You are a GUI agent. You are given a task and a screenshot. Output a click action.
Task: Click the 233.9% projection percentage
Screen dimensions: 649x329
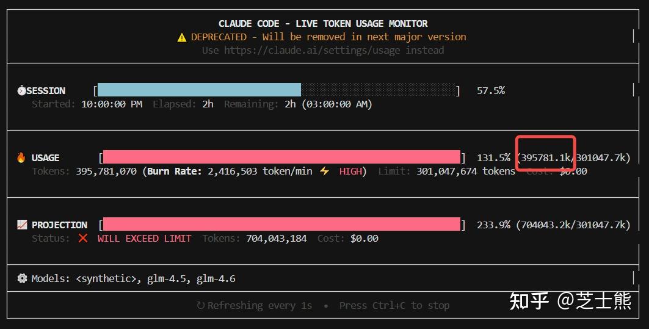pos(493,225)
